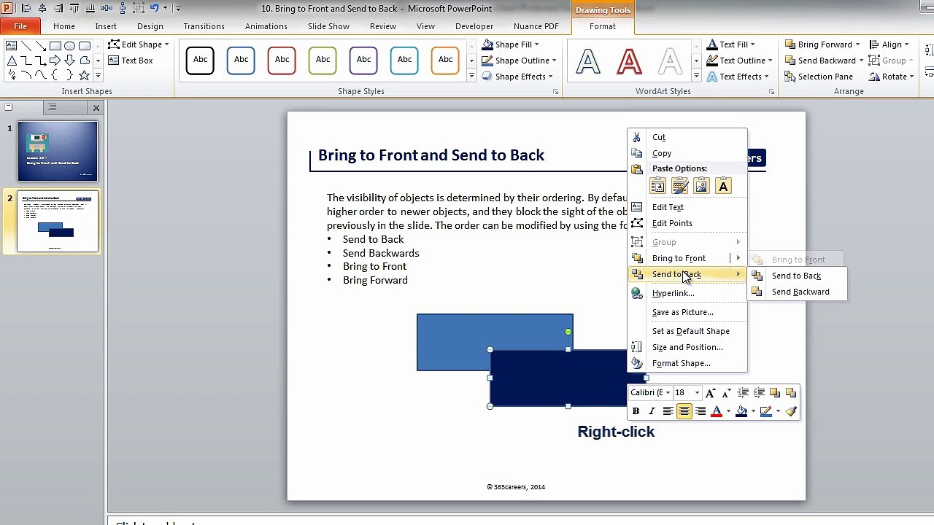Apply the blue outlined WordArt style
This screenshot has width=934, height=525.
588,61
